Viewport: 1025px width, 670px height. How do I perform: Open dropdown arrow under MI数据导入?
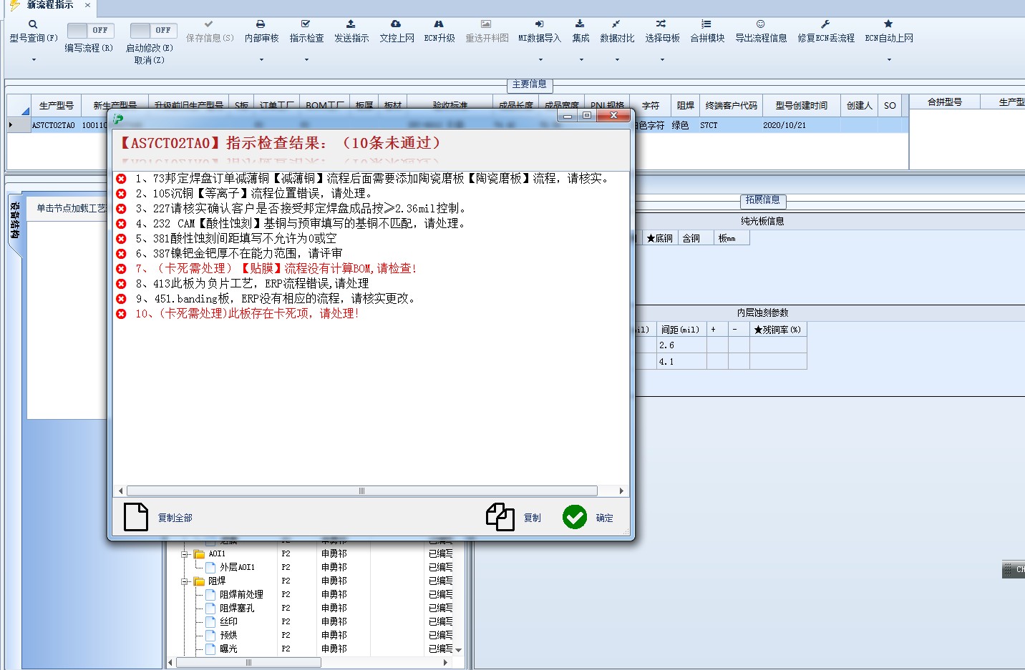540,60
